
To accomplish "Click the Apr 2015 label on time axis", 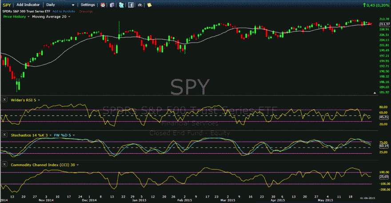I will click(x=278, y=200).
